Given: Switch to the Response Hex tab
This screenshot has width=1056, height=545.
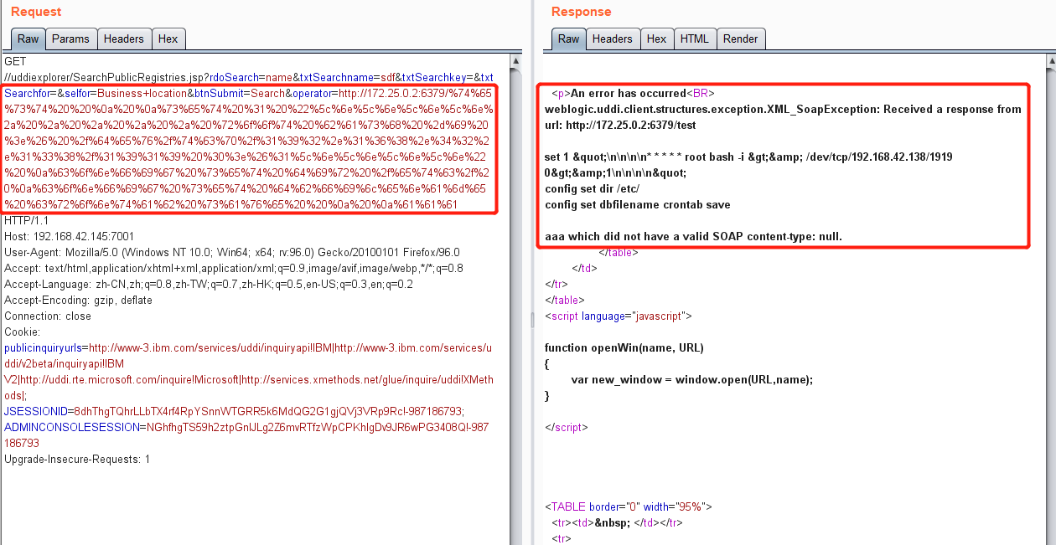Looking at the screenshot, I should pos(657,39).
